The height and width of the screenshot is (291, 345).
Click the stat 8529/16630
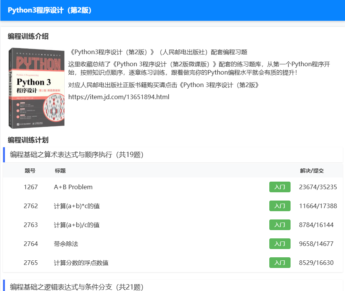tap(316, 263)
